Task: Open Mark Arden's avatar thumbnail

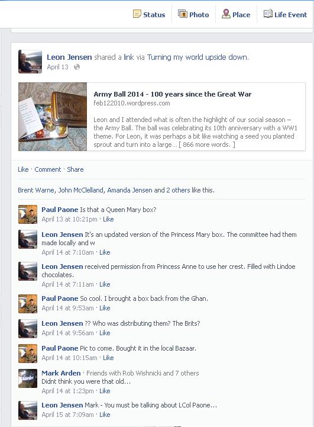Action: click(28, 378)
